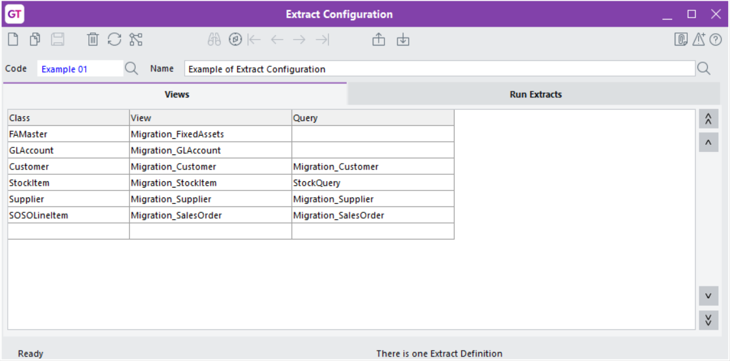Open Help question mark icon
730x361 pixels.
(x=716, y=40)
